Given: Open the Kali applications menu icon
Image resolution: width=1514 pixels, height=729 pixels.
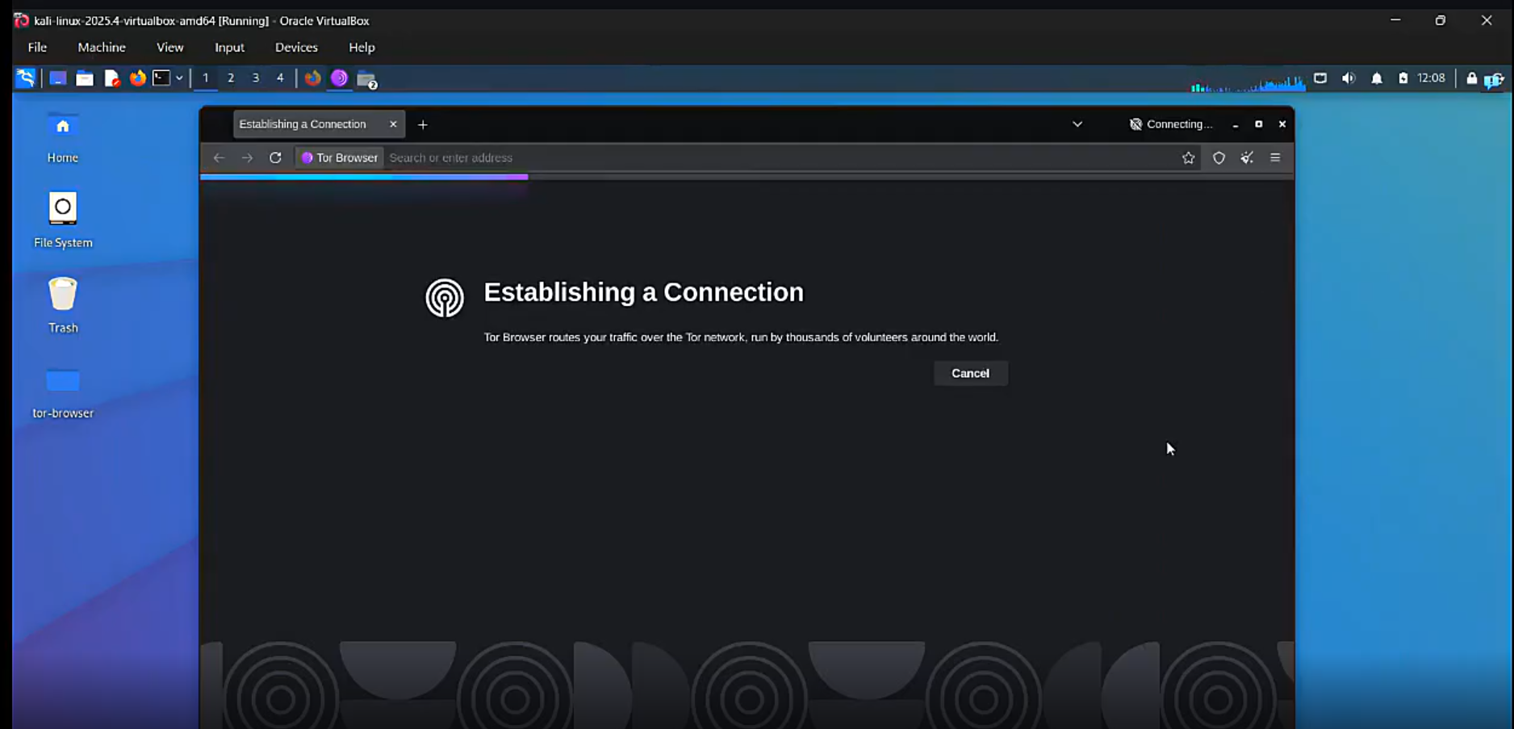Looking at the screenshot, I should pyautogui.click(x=26, y=78).
